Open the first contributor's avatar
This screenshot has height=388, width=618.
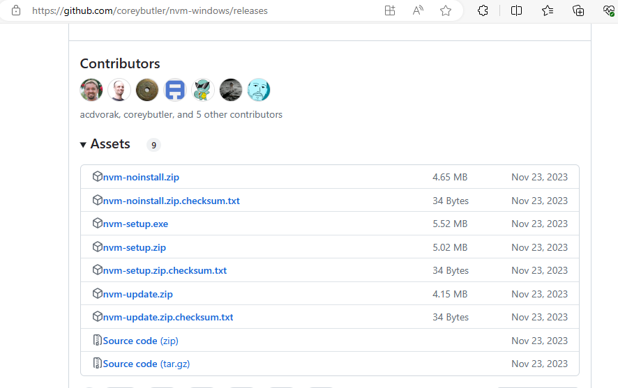click(x=91, y=90)
